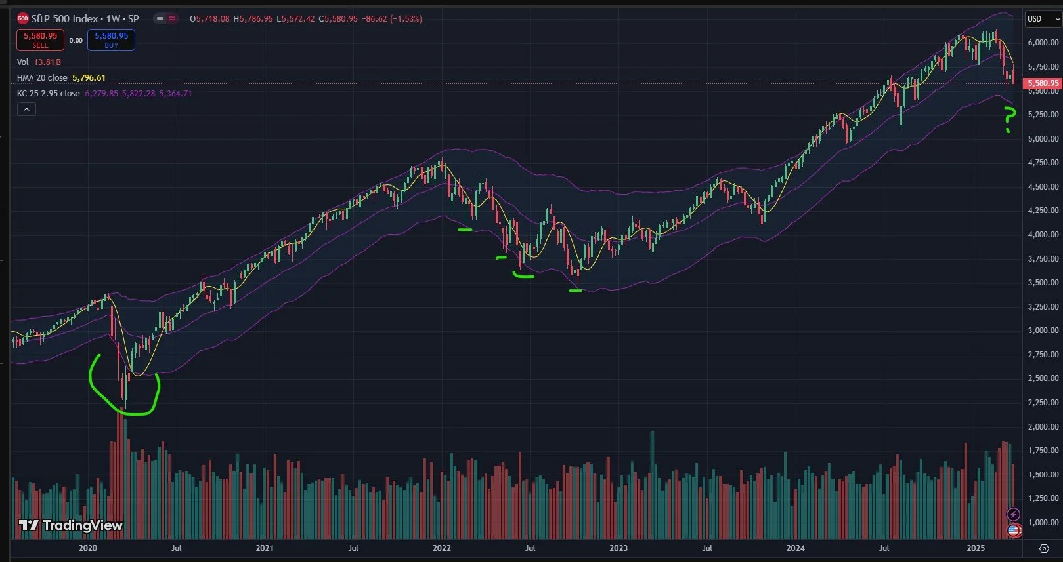Open the USD currency dropdown
Screen dimensions: 1063x562
point(1043,19)
